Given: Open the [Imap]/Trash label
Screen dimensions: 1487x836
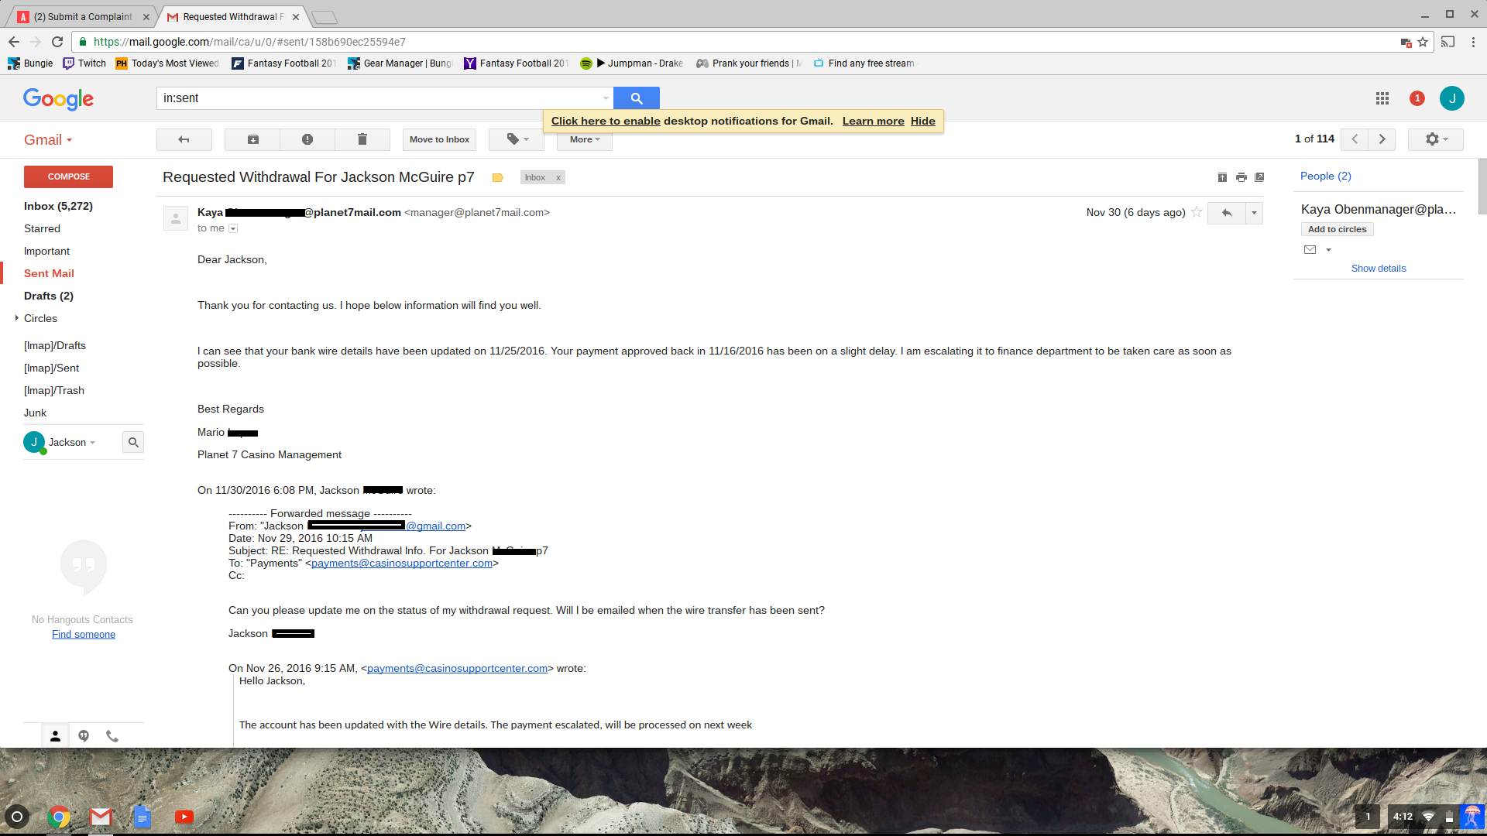Looking at the screenshot, I should [x=54, y=390].
